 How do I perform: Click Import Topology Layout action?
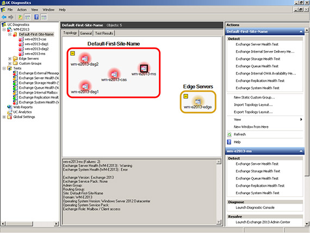[253, 105]
